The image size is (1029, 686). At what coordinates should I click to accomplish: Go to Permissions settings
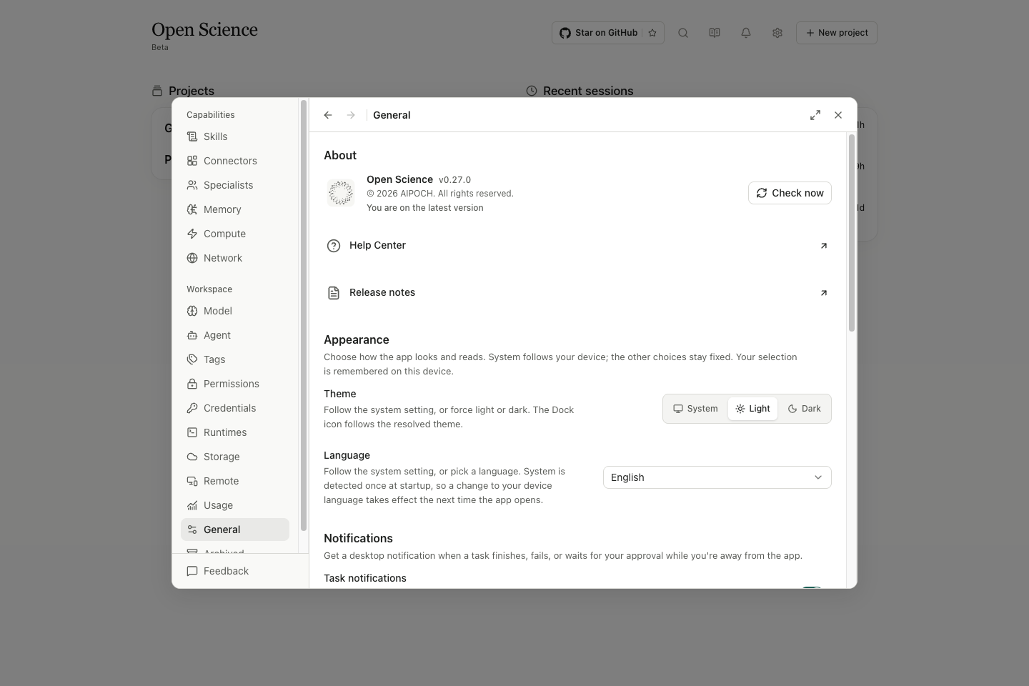click(x=235, y=384)
